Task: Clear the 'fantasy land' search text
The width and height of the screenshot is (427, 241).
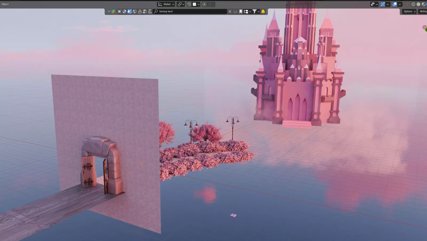Action: tap(230, 11)
